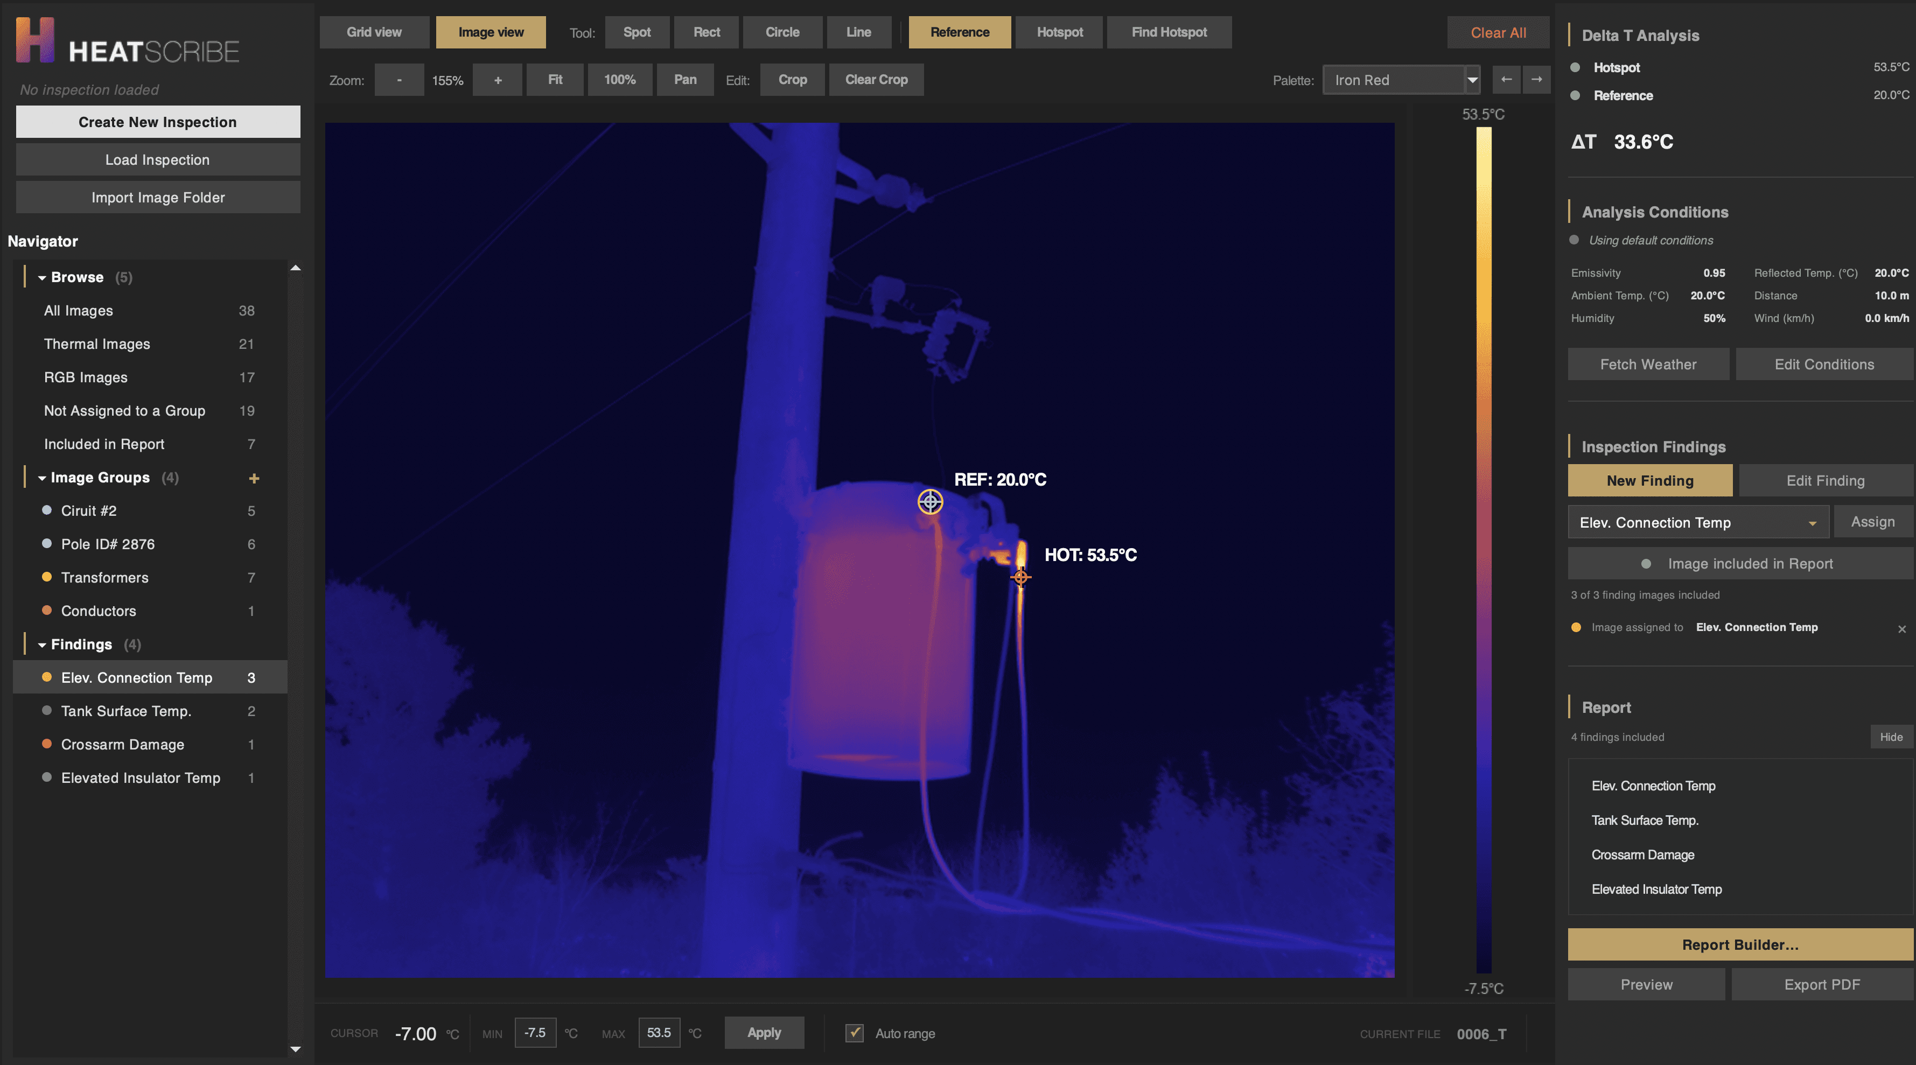The height and width of the screenshot is (1065, 1916).
Task: Click the next image arrow button
Action: point(1536,80)
